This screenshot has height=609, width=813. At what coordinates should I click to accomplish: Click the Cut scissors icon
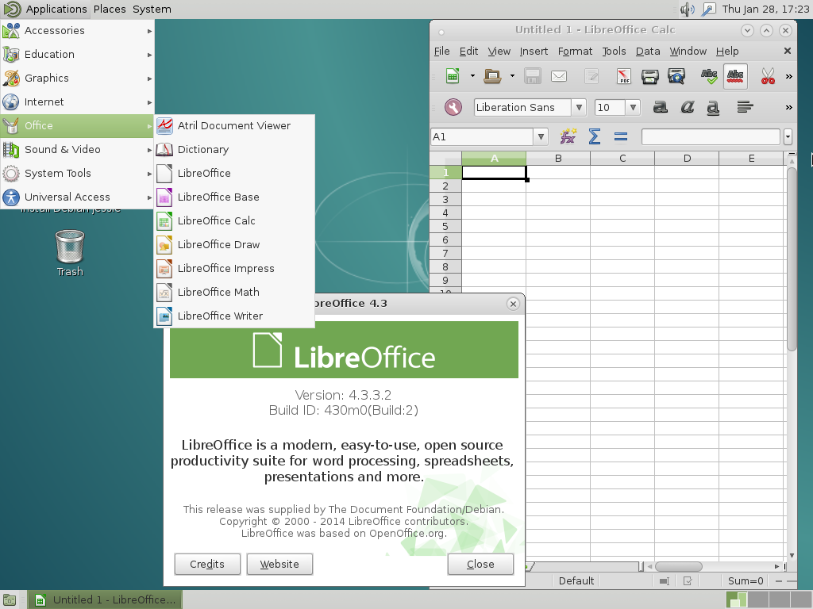[767, 76]
